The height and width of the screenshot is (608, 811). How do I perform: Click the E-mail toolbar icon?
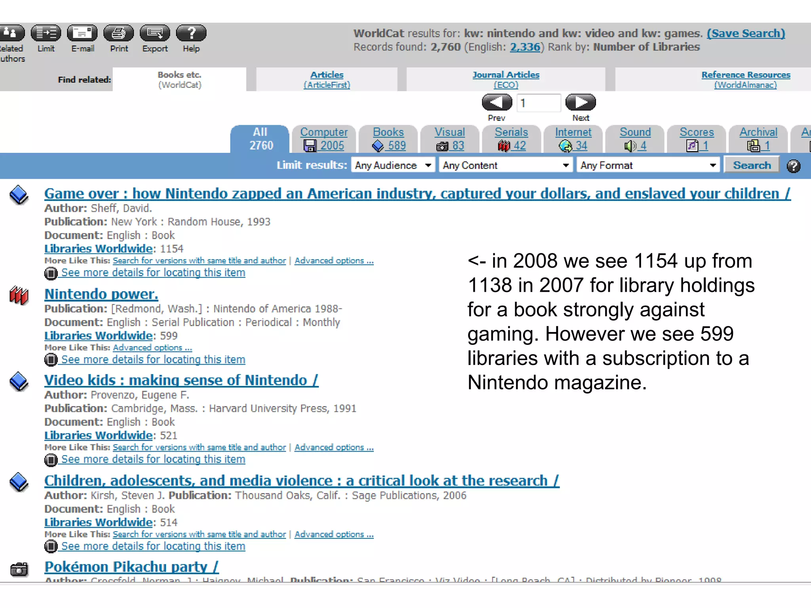[x=82, y=33]
